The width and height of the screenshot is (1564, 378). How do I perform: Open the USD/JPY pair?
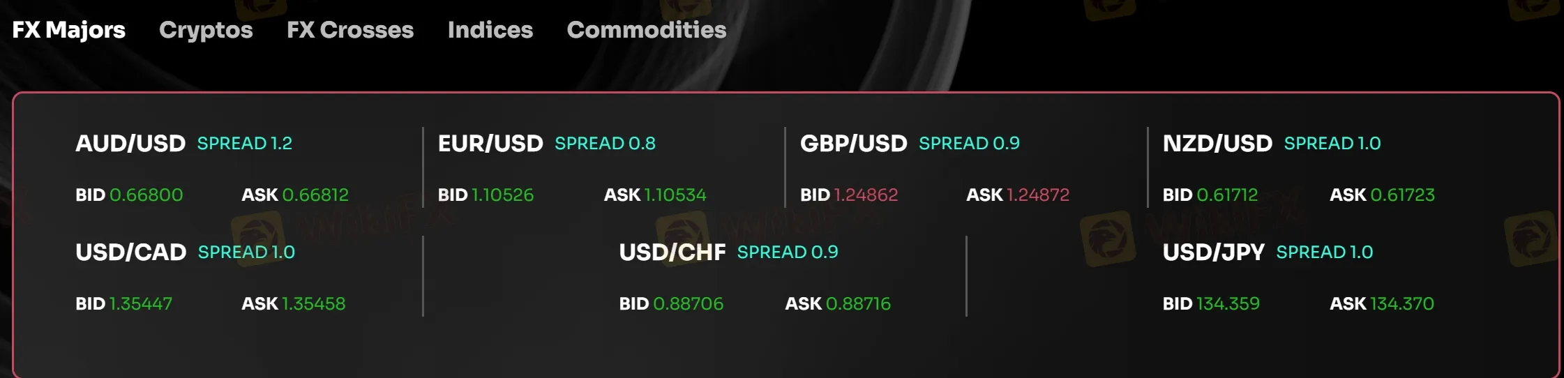(x=1213, y=252)
